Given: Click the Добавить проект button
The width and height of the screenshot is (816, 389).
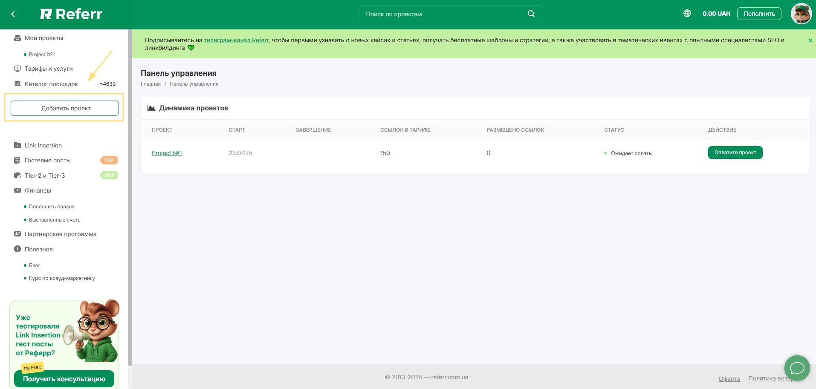Looking at the screenshot, I should click(65, 108).
